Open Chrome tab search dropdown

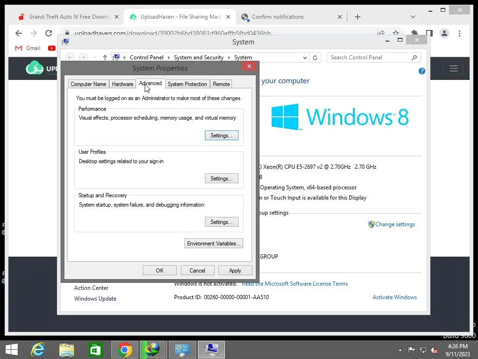click(x=413, y=17)
